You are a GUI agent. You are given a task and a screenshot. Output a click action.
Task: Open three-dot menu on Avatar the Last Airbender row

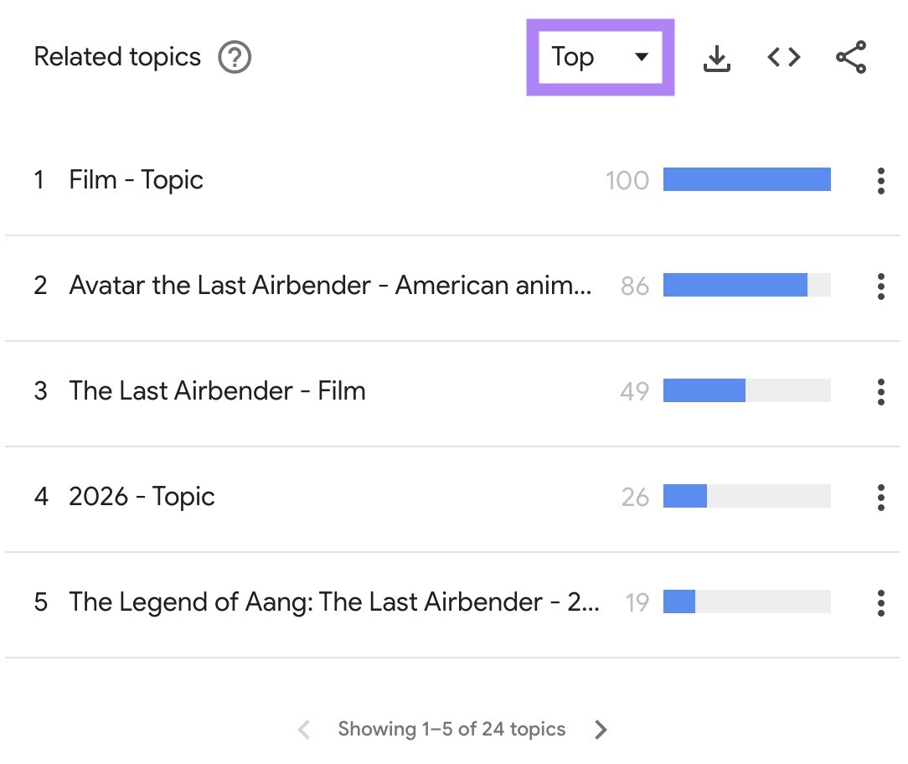[881, 286]
